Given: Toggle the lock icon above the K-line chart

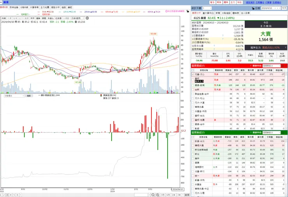Looking at the screenshot, I should 188,11.
